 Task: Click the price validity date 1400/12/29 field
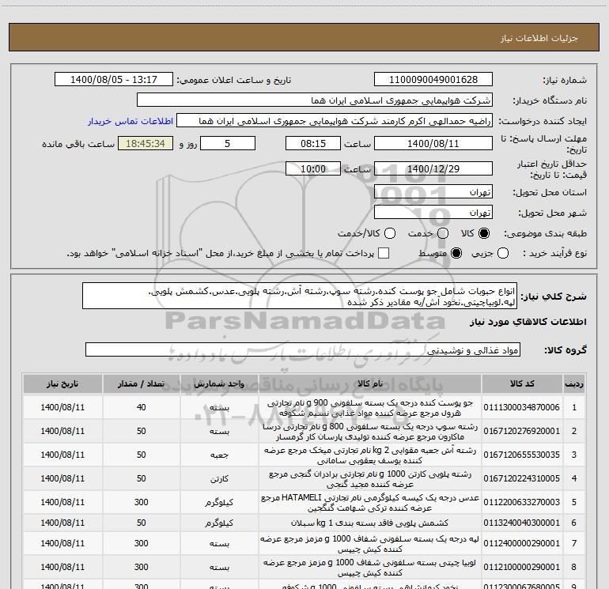pyautogui.click(x=433, y=169)
